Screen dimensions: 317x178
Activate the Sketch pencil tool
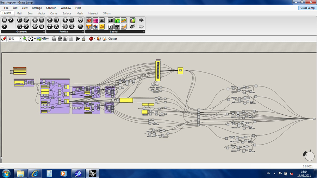tap(4, 39)
